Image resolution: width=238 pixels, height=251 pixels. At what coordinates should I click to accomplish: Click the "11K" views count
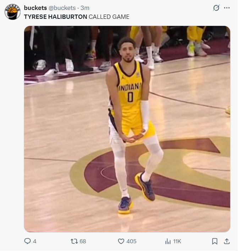pyautogui.click(x=177, y=241)
